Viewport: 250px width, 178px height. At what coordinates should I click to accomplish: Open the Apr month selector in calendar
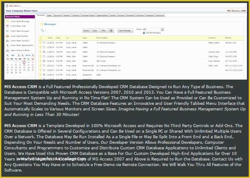click(x=13, y=55)
